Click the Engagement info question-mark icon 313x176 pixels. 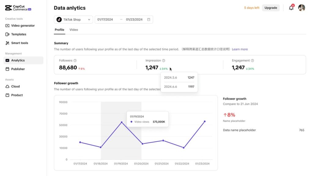tap(252, 61)
